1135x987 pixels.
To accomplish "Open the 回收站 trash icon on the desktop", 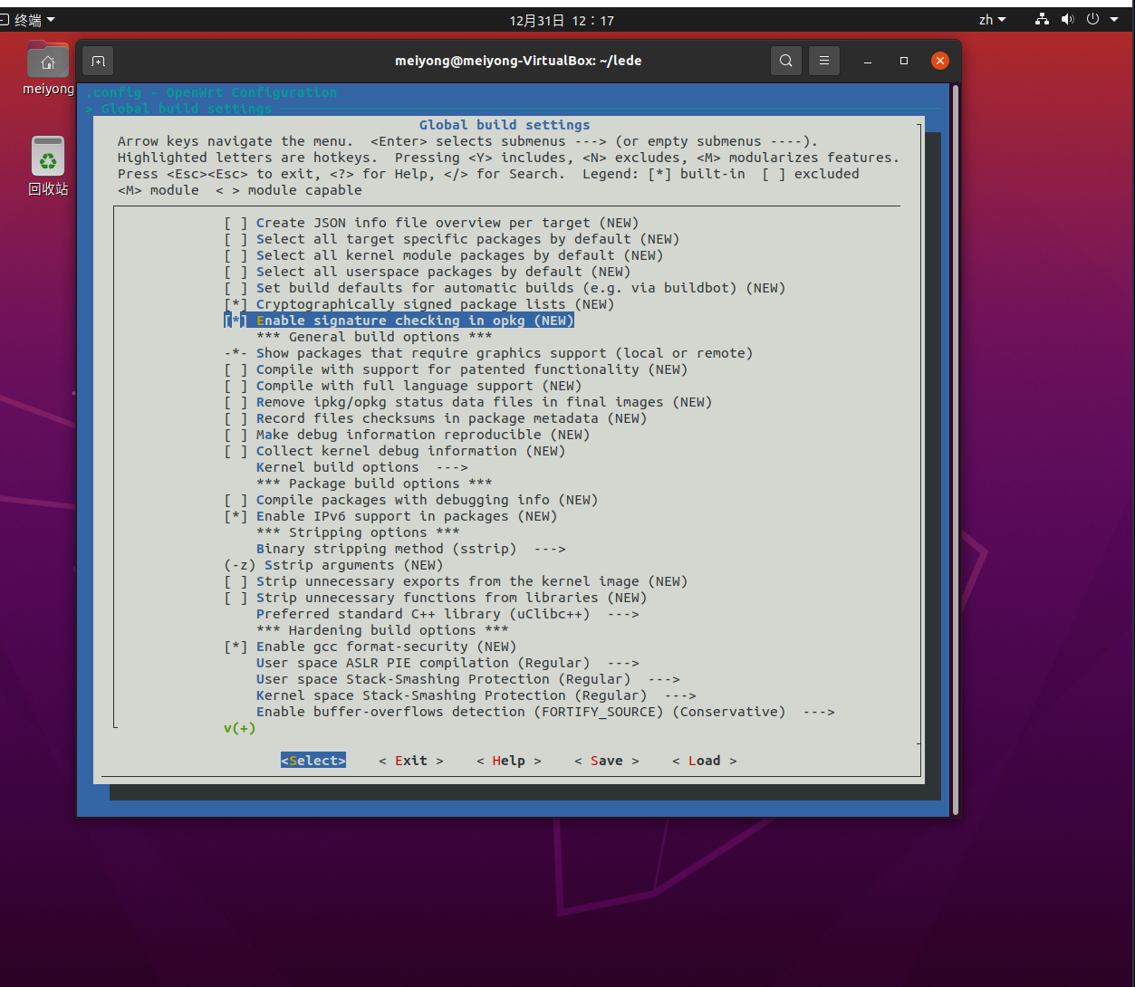I will (47, 154).
